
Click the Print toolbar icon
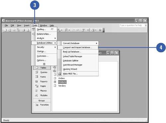pos(24,30)
